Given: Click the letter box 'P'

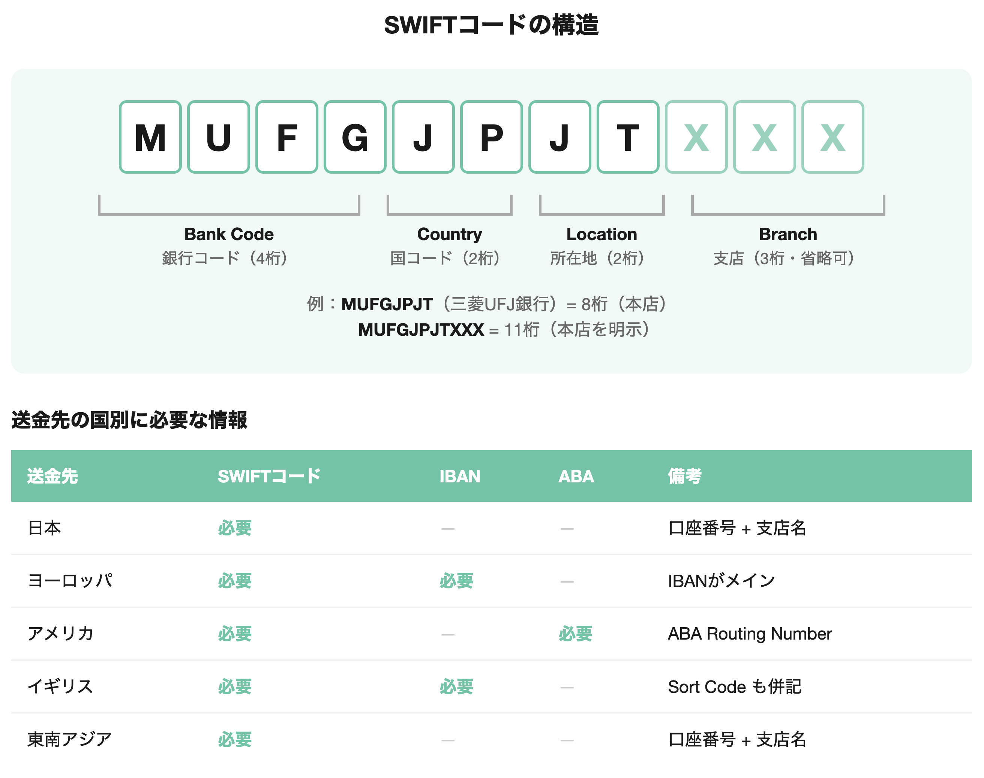Looking at the screenshot, I should click(x=491, y=137).
